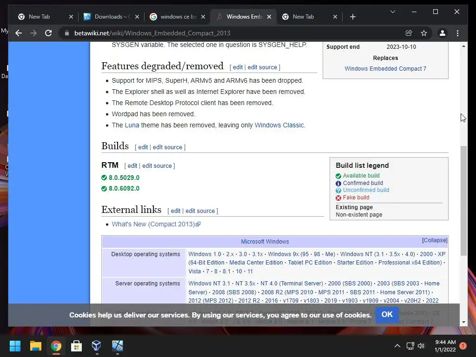Click the site lock icon in address bar
Image resolution: width=476 pixels, height=357 pixels.
[x=67, y=33]
